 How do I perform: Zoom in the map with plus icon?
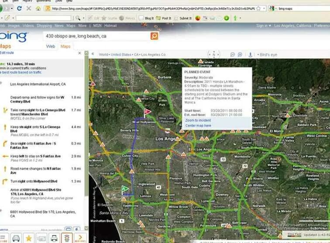[x=240, y=55]
